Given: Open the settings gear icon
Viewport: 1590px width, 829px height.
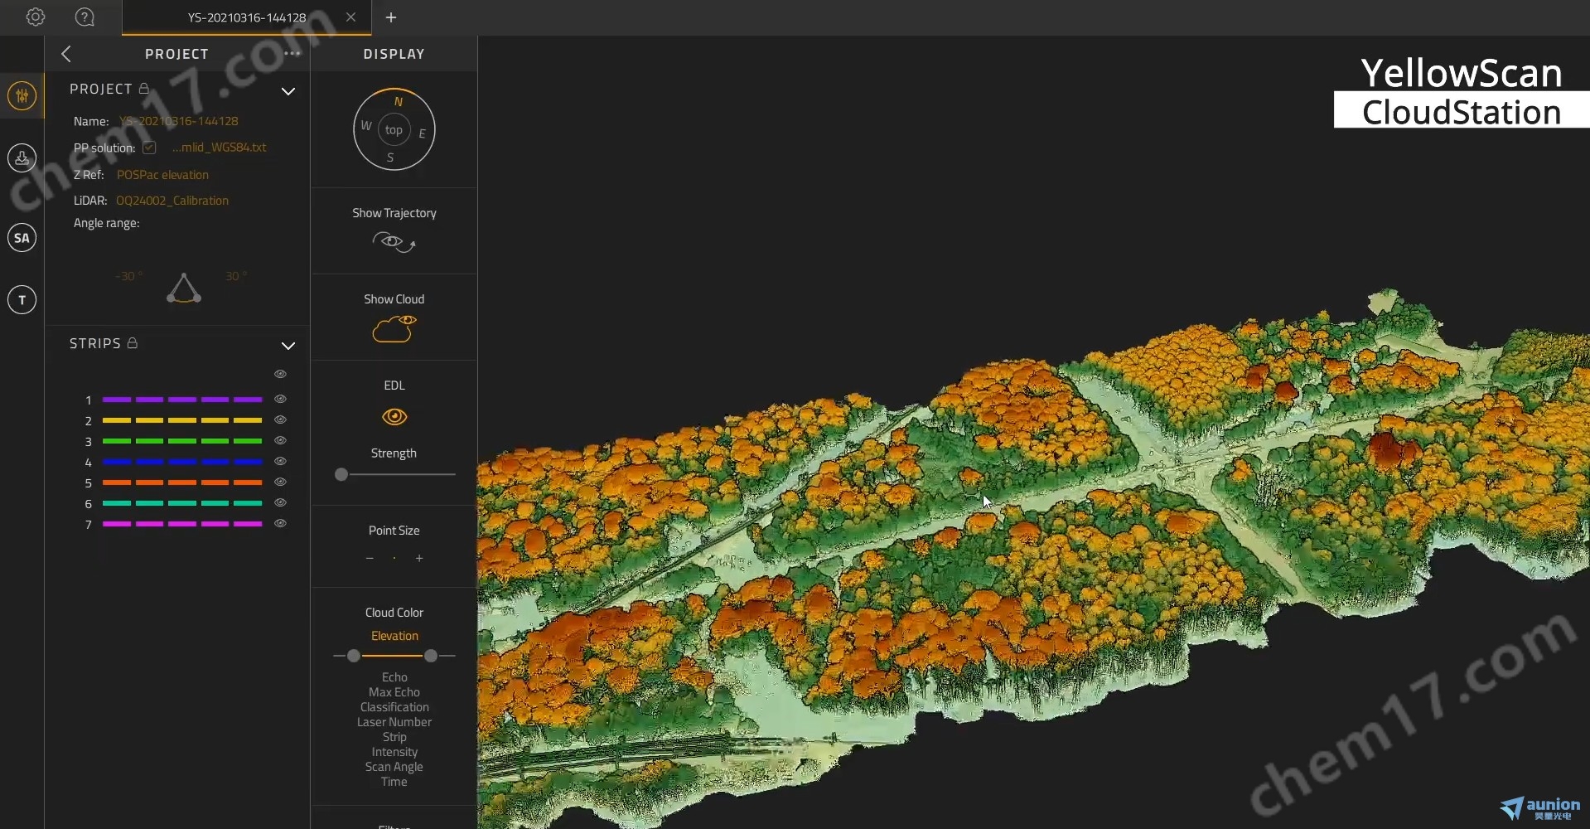Looking at the screenshot, I should [35, 17].
